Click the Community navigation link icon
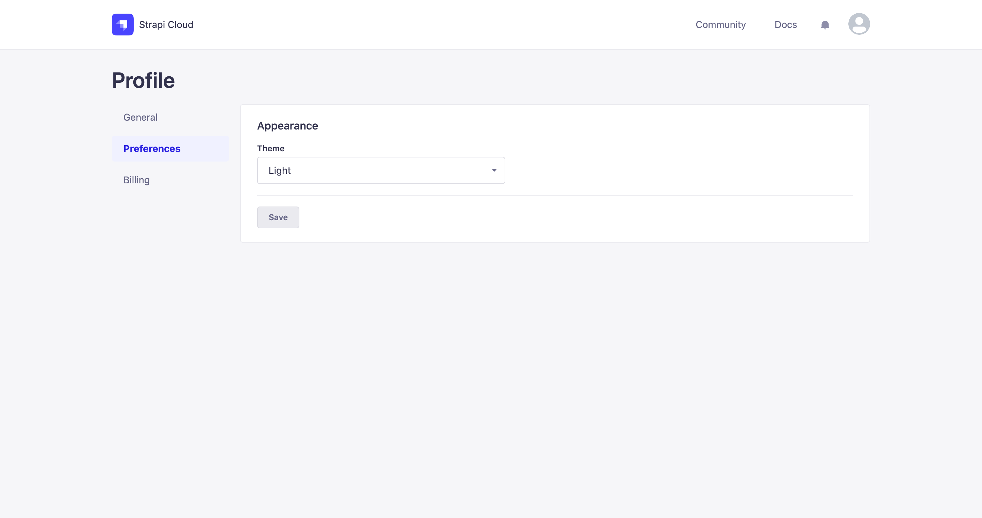Viewport: 982px width, 518px height. tap(720, 24)
